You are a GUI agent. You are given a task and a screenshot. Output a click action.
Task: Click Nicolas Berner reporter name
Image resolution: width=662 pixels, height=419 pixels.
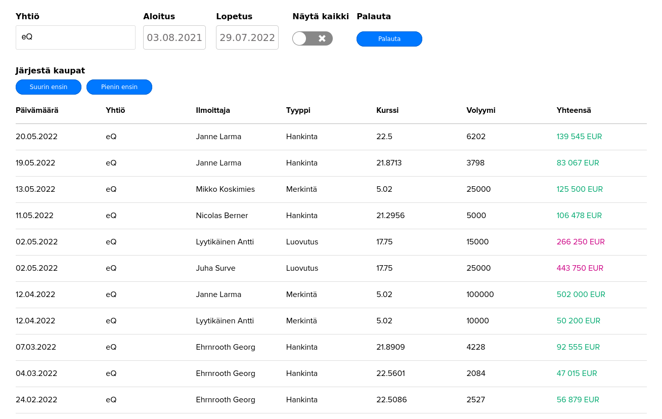pos(222,216)
